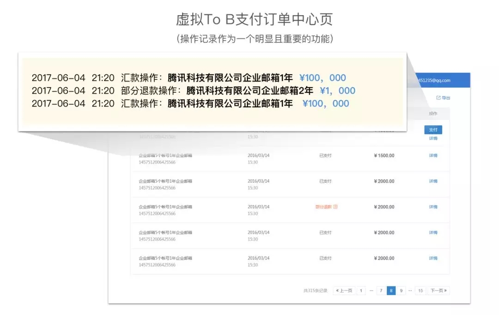This screenshot has width=499, height=315.
Task: Click the highlighted page 8 button
Action: click(391, 291)
